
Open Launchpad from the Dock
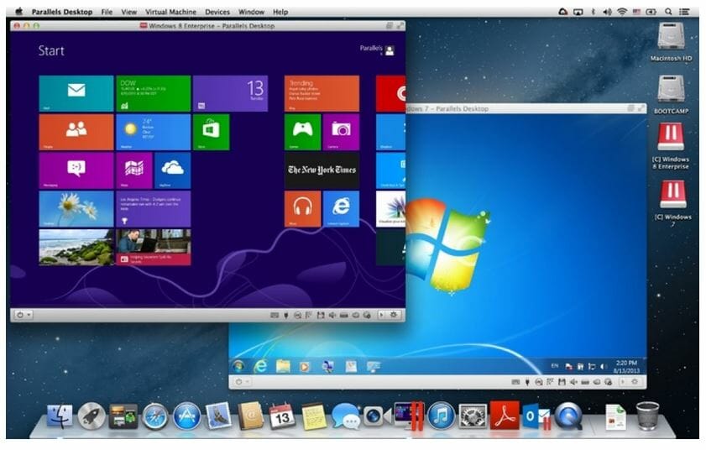(92, 416)
